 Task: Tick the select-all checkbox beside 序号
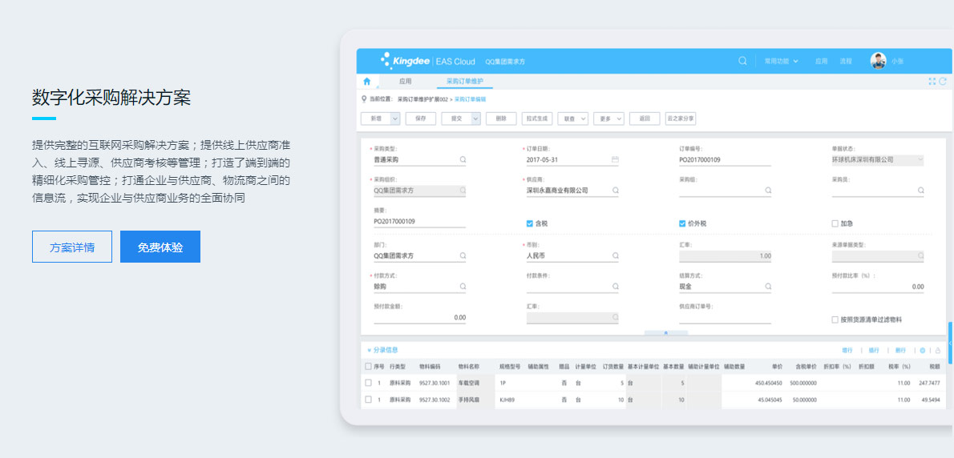point(368,366)
